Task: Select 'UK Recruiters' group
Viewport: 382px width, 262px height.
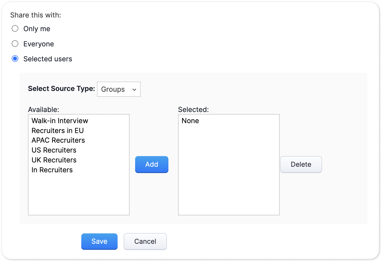Action: click(54, 160)
